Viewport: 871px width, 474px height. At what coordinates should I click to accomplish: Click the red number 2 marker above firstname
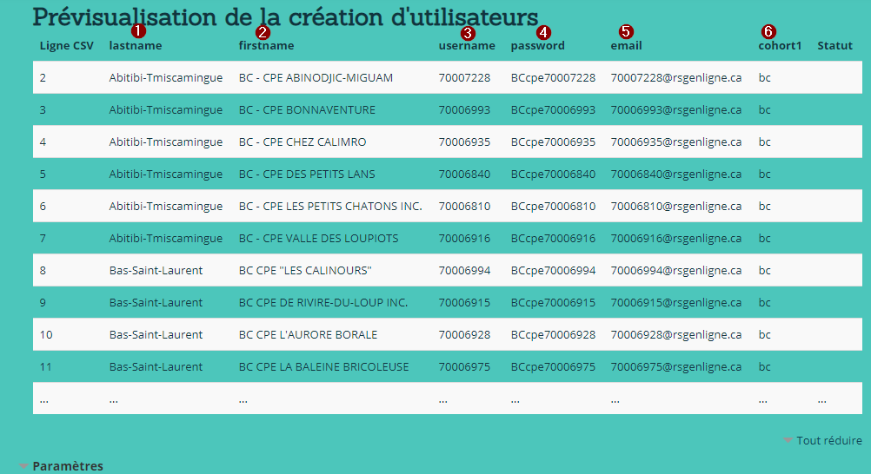tap(262, 31)
